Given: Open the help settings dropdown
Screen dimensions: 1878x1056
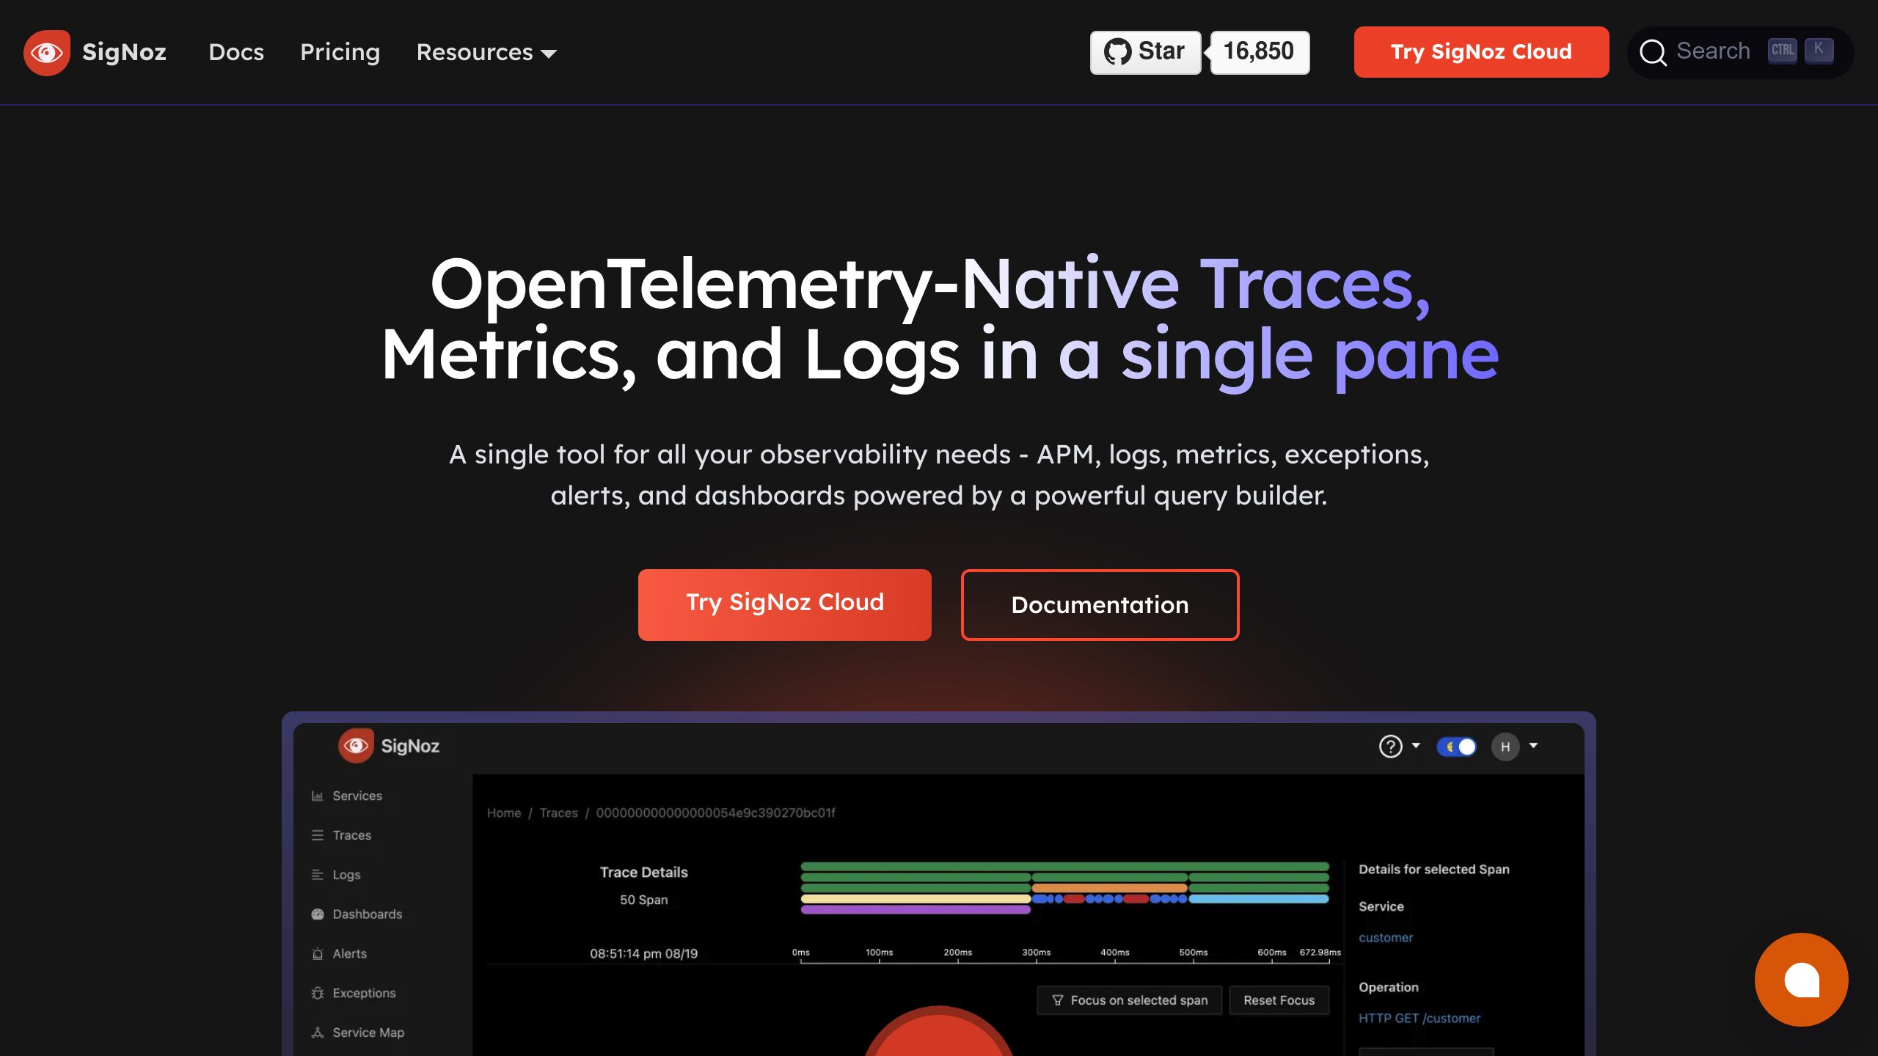Looking at the screenshot, I should point(1398,747).
